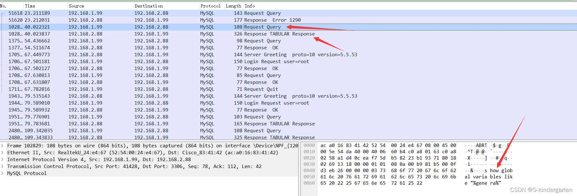Select the length 325 TABULAR Response packet
This screenshot has height=196, width=577.
point(288,137)
